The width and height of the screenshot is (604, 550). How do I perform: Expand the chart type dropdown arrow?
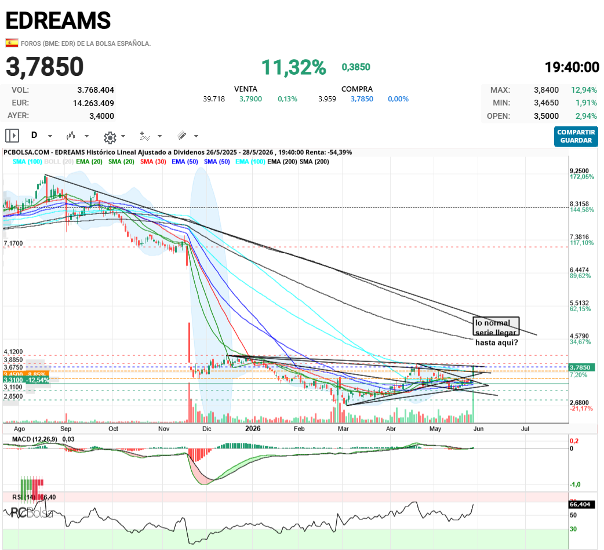87,136
